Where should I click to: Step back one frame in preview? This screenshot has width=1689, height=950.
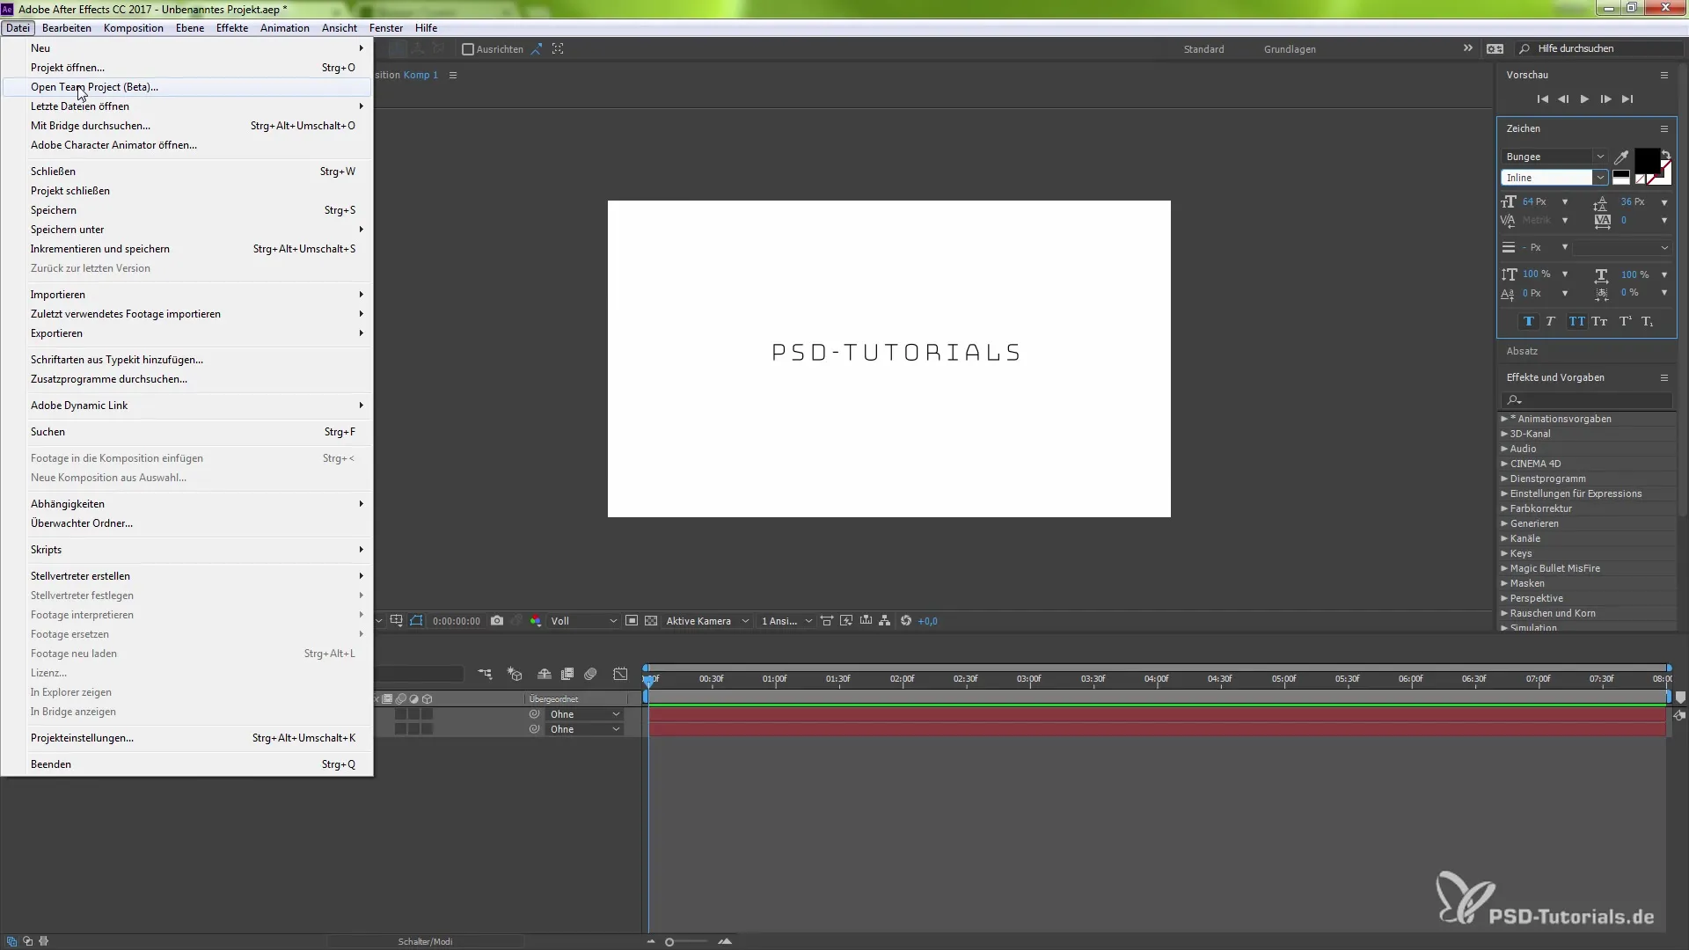[x=1563, y=99]
